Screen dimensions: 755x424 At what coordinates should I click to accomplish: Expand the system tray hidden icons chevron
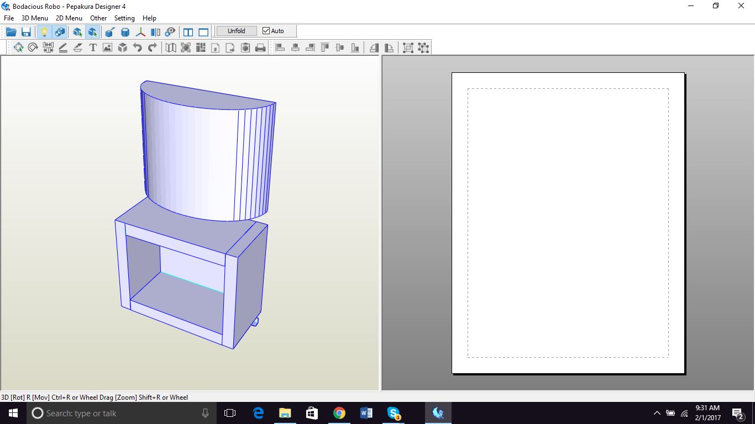click(x=657, y=413)
